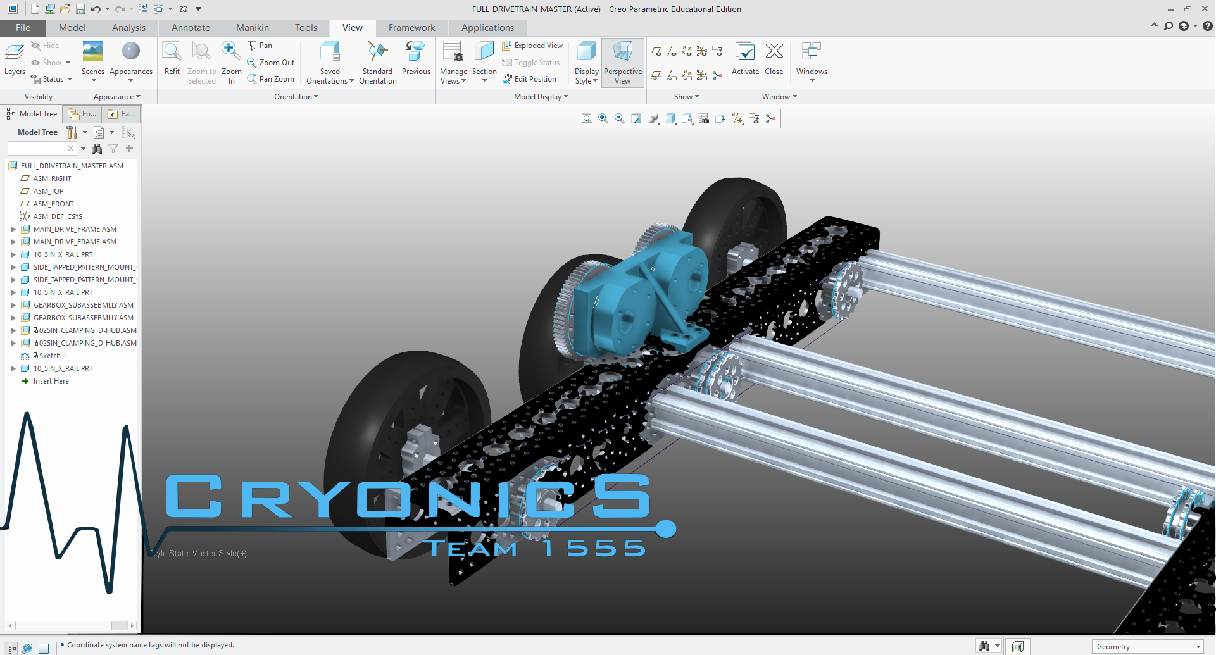1216x655 pixels.
Task: Click the ribbon Close window button
Action: (x=774, y=59)
